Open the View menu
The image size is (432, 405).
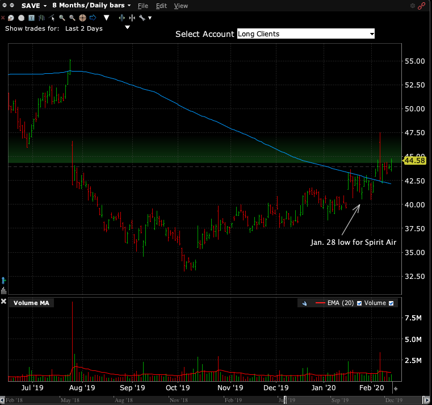(181, 6)
